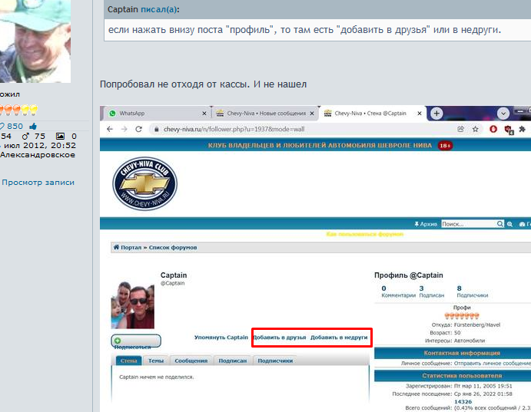Screen dimensions: 531x412
Task: Open advanced search zoom icon
Action: (509, 224)
